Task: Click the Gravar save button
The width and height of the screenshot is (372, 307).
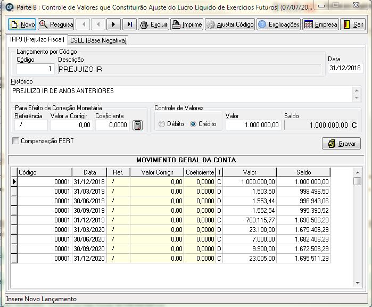Action: (x=341, y=144)
